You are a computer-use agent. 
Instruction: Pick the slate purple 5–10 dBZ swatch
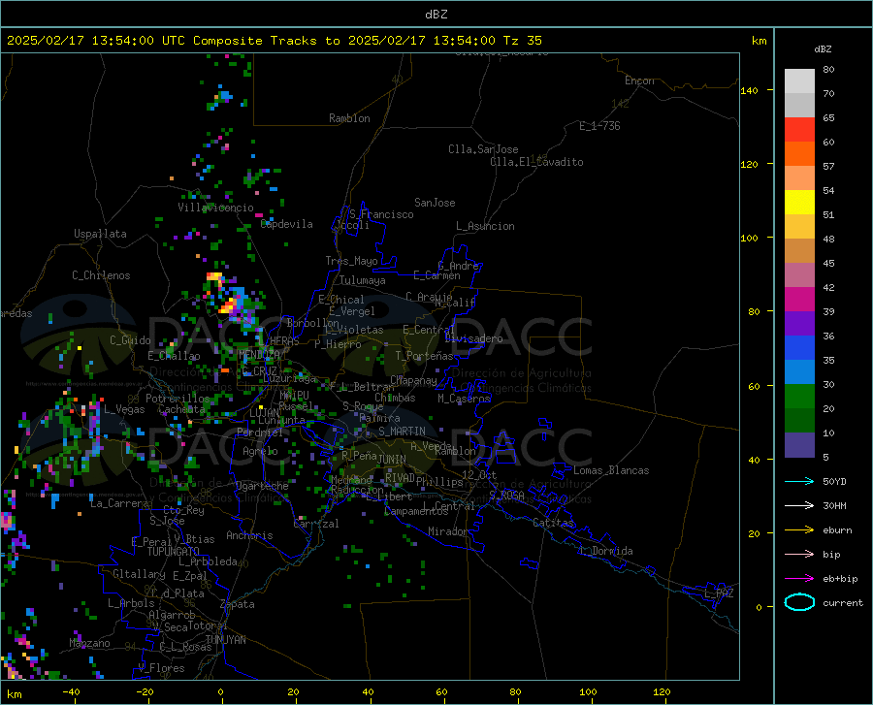click(799, 445)
